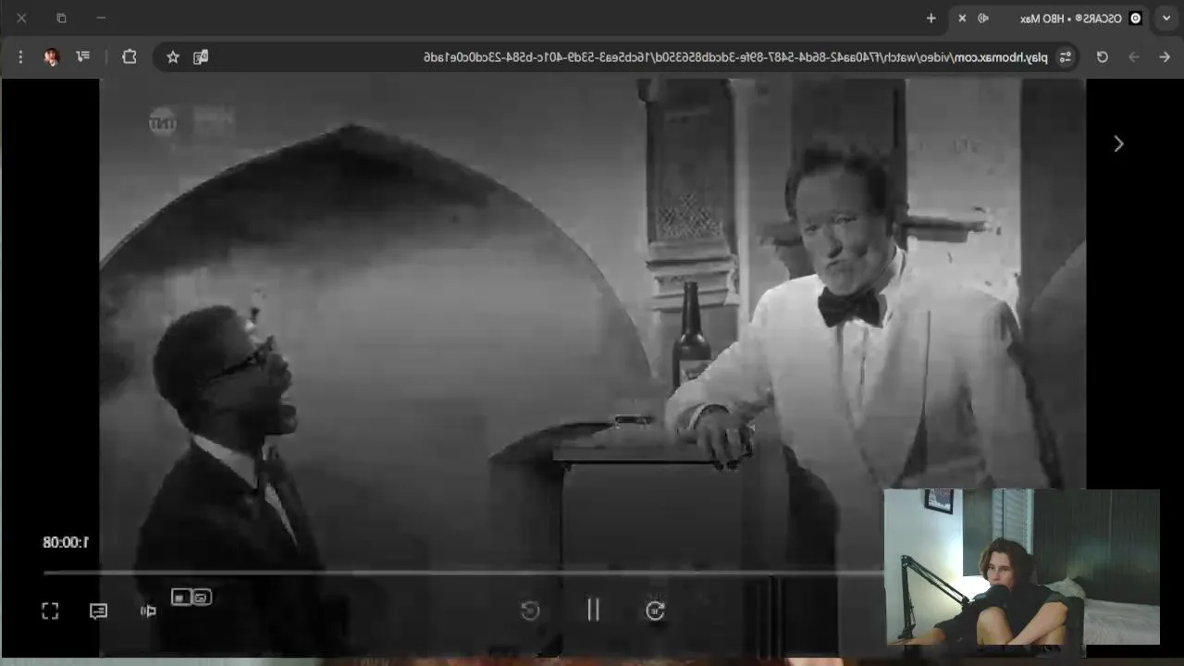The image size is (1184, 666).
Task: Reload the current page
Action: click(1102, 57)
